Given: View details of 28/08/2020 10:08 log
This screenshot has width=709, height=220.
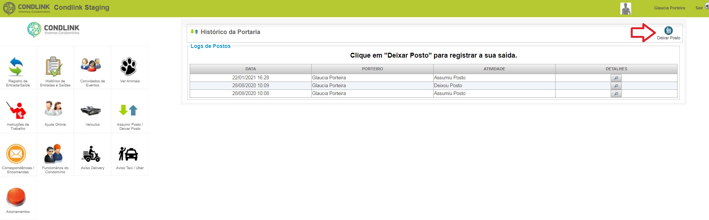Looking at the screenshot, I should pyautogui.click(x=616, y=94).
